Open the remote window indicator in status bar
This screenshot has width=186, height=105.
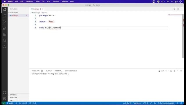tap(4, 103)
